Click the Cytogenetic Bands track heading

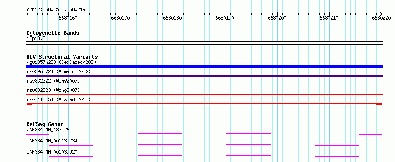53,33
